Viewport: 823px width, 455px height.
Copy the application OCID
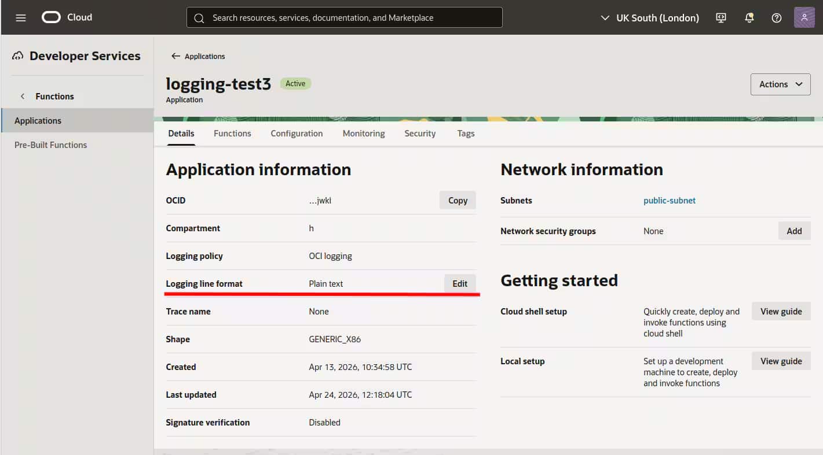(x=458, y=201)
